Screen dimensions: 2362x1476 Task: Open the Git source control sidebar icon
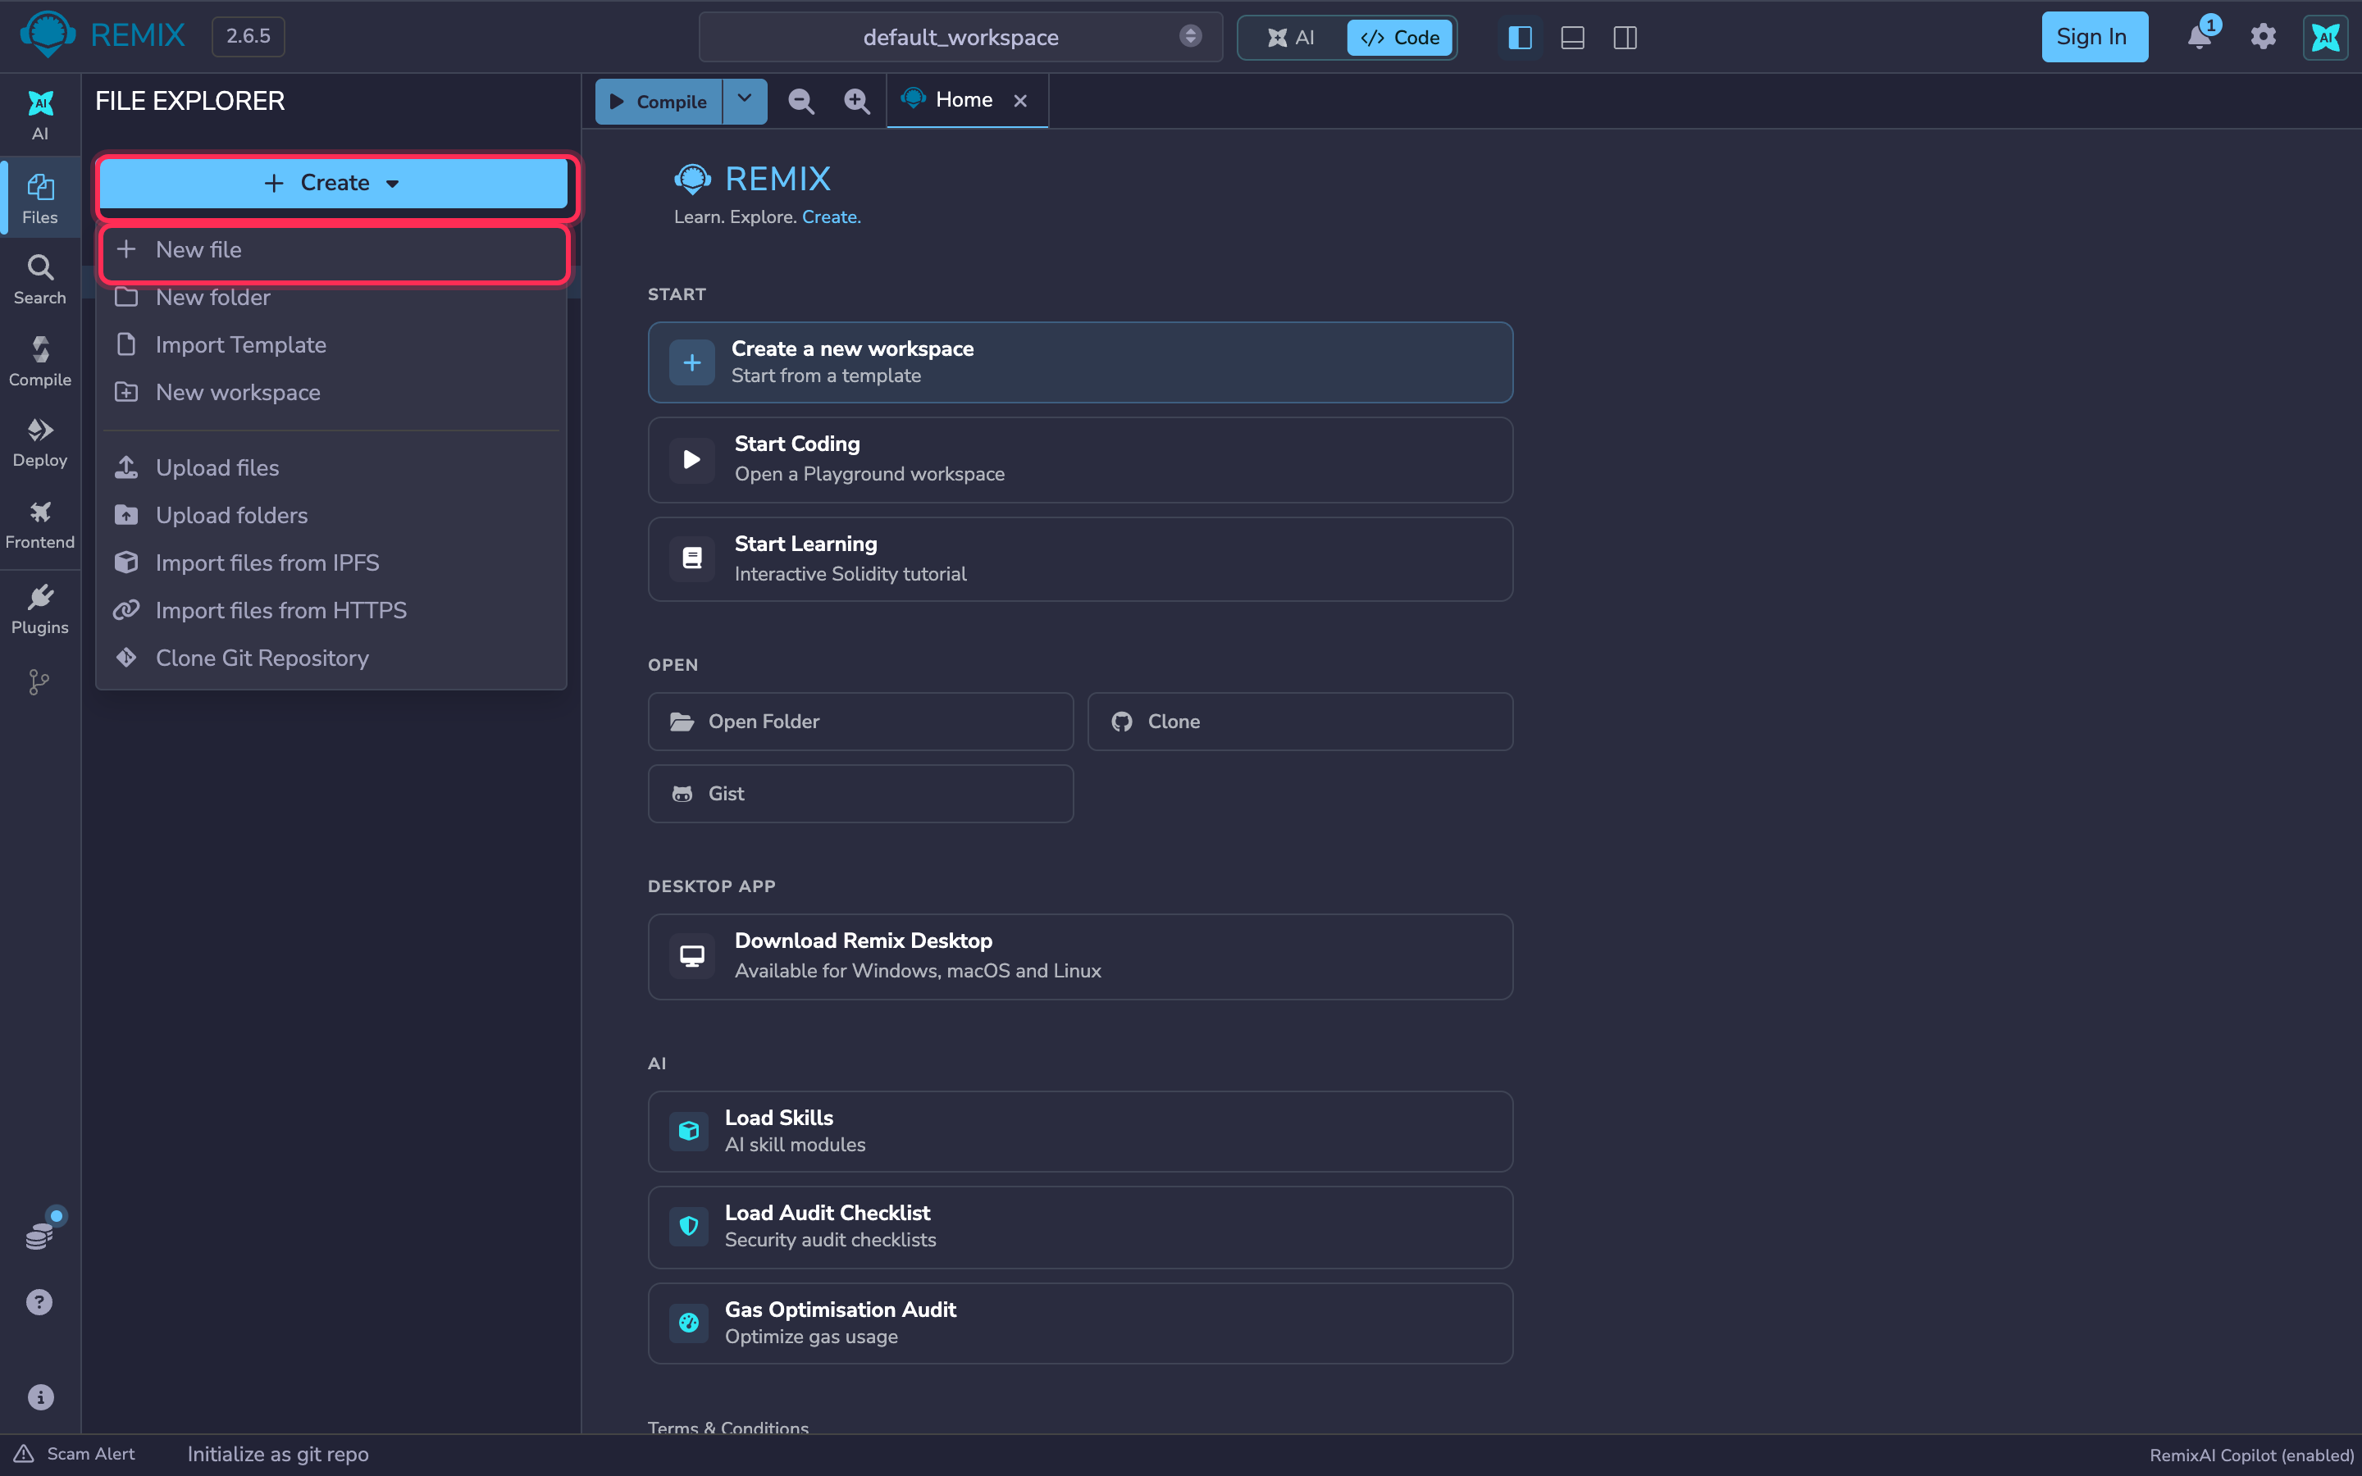pos(39,682)
